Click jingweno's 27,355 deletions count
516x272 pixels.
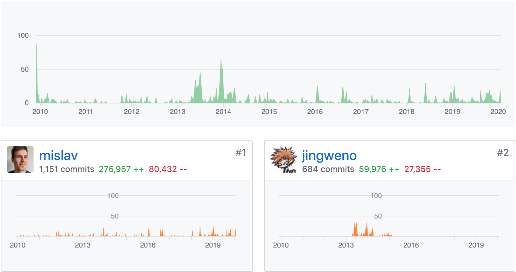(422, 170)
